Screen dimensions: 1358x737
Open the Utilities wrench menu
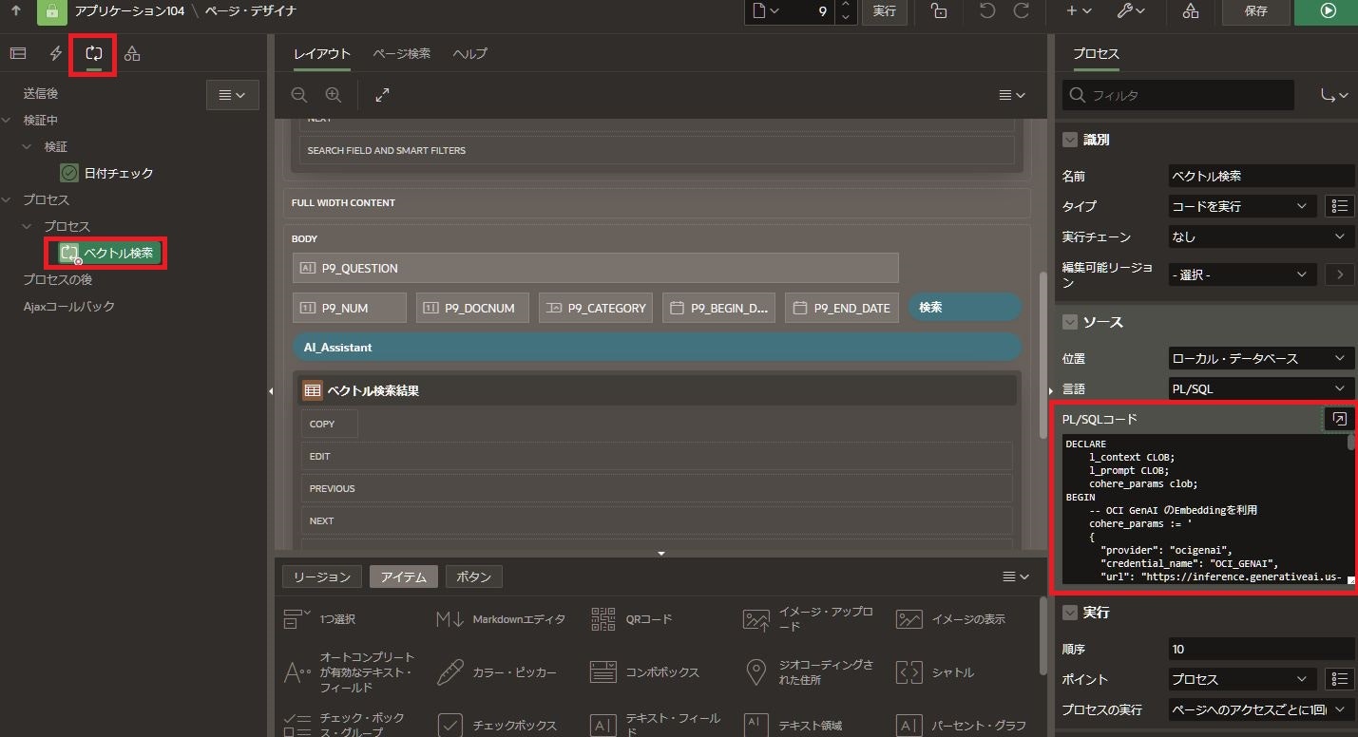tap(1130, 11)
